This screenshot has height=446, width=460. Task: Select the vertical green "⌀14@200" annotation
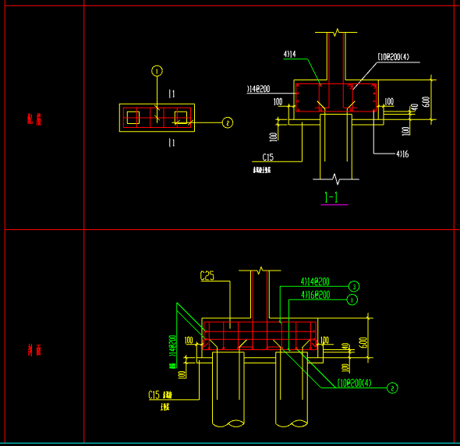point(172,346)
